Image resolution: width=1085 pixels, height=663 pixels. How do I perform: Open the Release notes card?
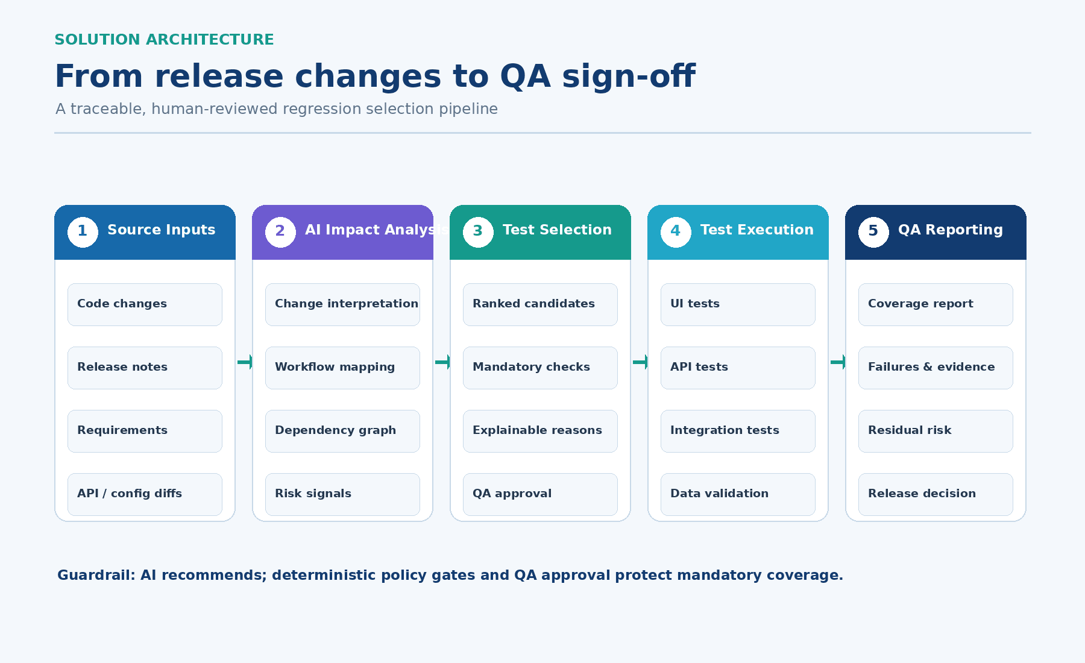[x=145, y=368]
